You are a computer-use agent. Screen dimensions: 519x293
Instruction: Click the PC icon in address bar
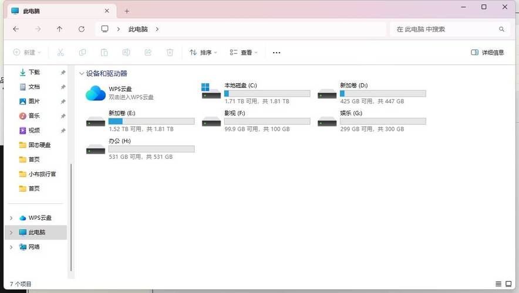(105, 29)
